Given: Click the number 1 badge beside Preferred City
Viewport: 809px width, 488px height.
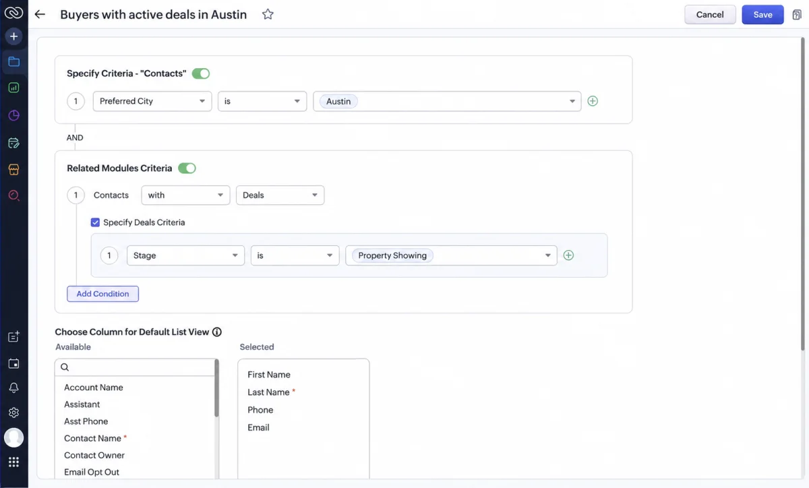Looking at the screenshot, I should (76, 101).
